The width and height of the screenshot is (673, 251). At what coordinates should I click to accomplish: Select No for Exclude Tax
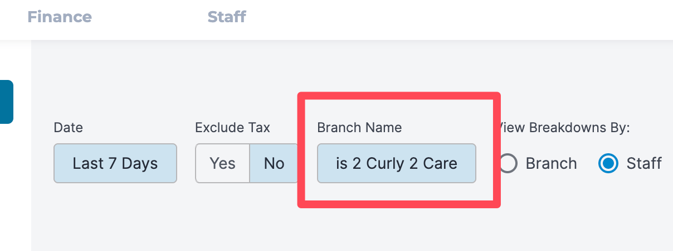pyautogui.click(x=274, y=163)
